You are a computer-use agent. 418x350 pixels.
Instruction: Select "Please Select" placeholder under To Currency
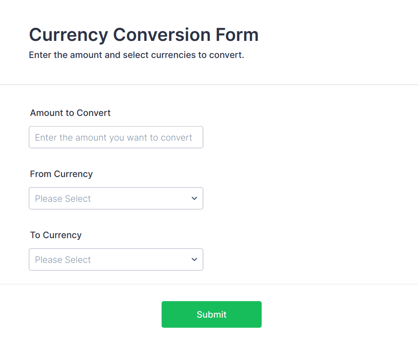[63, 260]
